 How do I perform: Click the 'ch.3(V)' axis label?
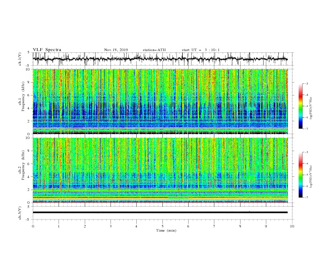point(20,213)
